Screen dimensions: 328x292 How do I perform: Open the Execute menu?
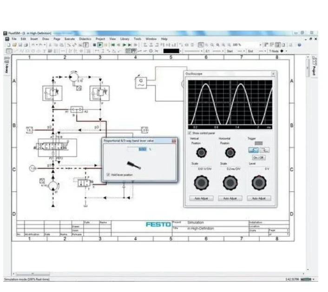70,39
